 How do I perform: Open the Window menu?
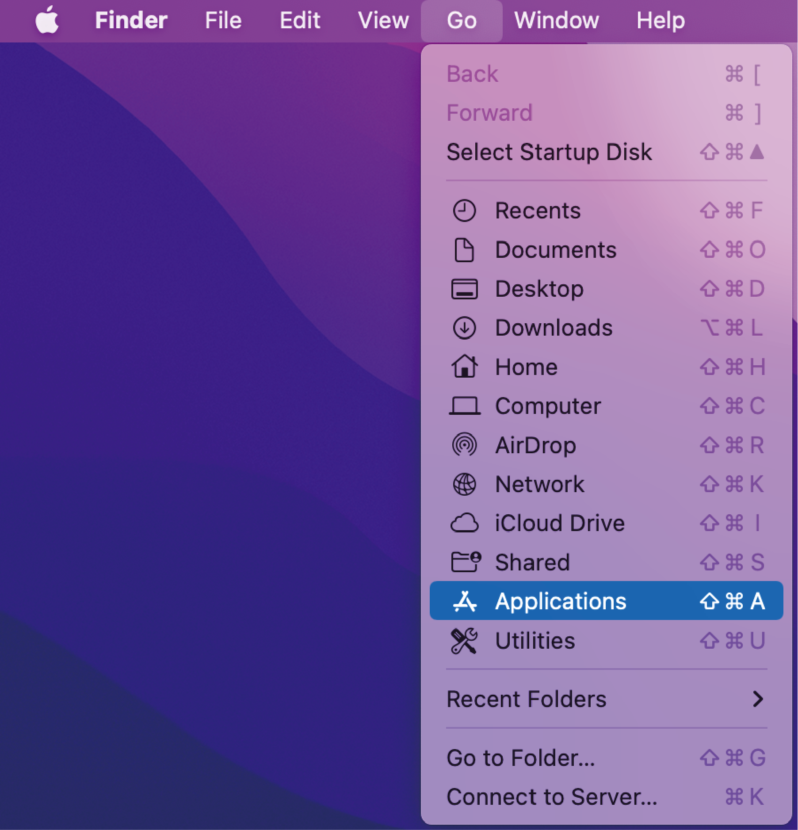point(557,20)
